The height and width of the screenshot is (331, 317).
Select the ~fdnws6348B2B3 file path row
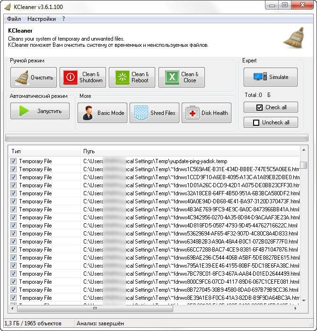point(190,242)
